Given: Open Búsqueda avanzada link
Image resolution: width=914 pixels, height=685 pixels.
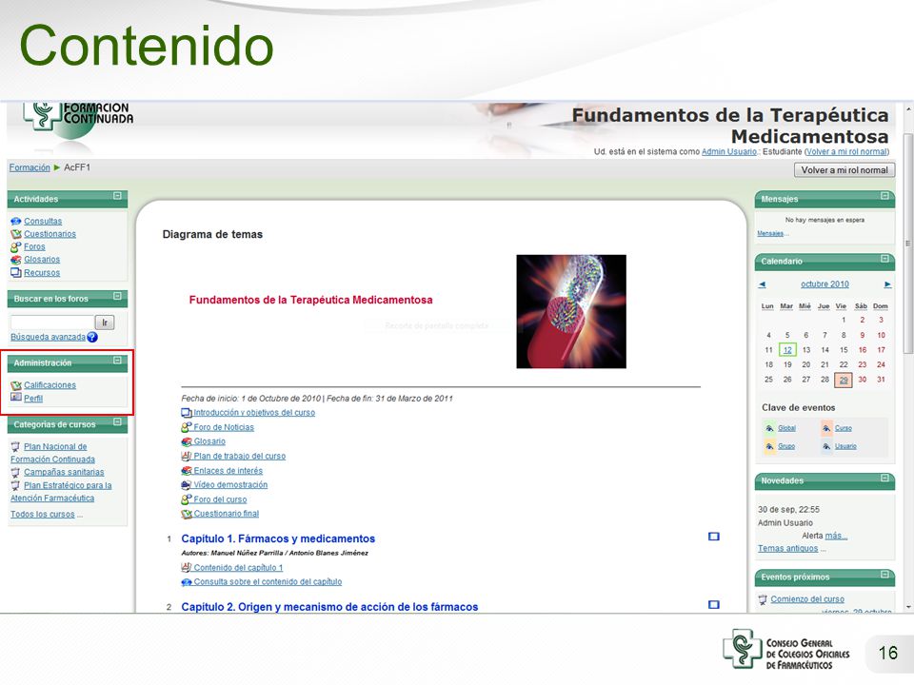Looking at the screenshot, I should coord(48,337).
